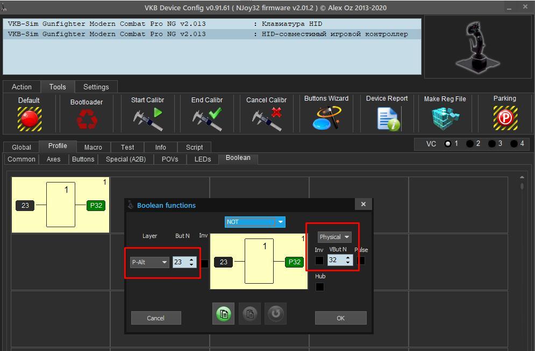Activate the Parking icon
Viewport: 535px width, 351px height.
(505, 118)
